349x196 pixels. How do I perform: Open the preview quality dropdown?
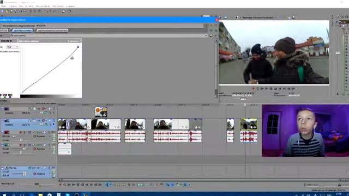pyautogui.click(x=260, y=17)
